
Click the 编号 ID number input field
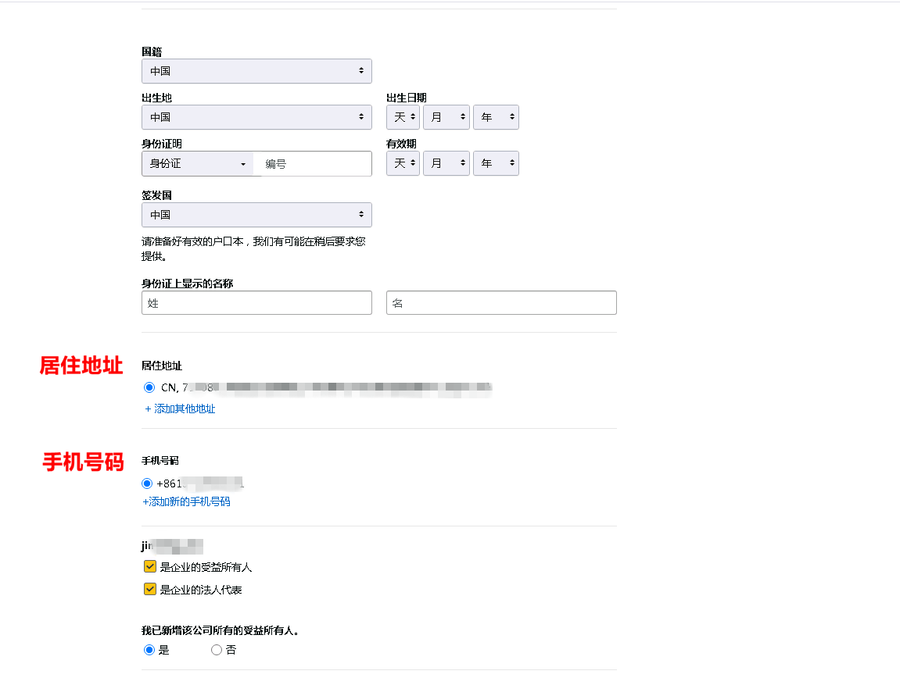point(312,163)
